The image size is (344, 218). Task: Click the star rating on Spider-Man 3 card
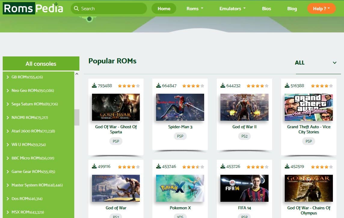coord(193,86)
